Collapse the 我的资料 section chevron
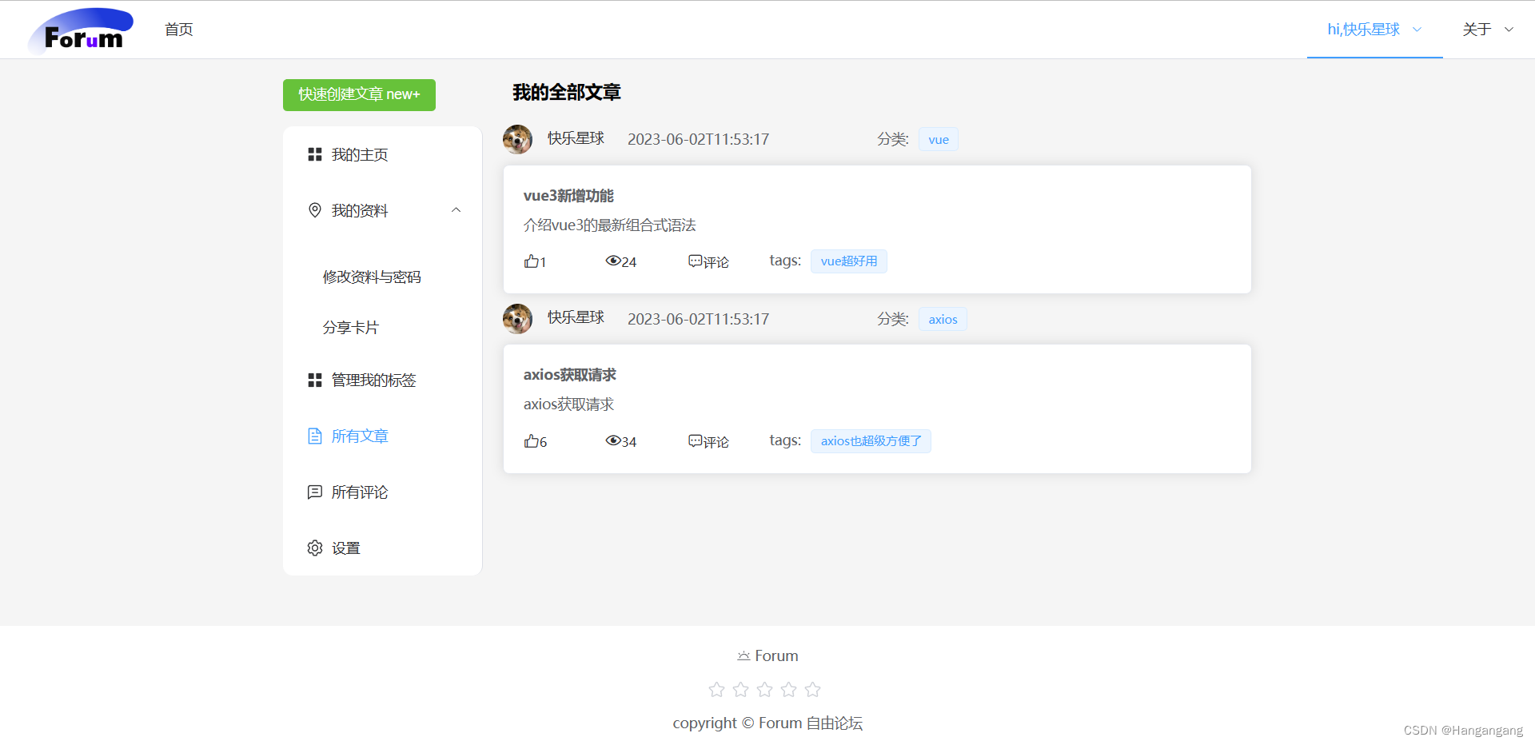This screenshot has height=745, width=1535. point(456,209)
